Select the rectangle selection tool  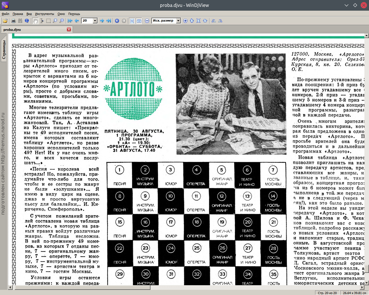click(x=48, y=21)
